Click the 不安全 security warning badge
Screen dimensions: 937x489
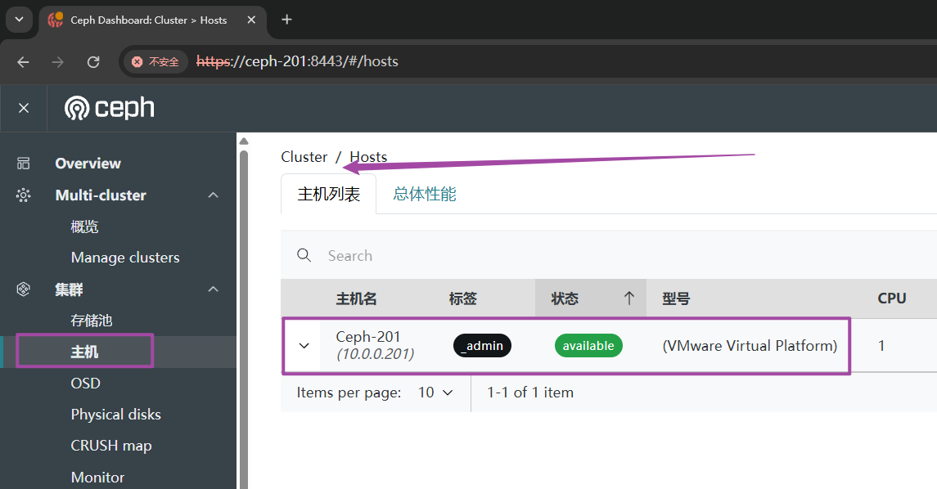[155, 61]
